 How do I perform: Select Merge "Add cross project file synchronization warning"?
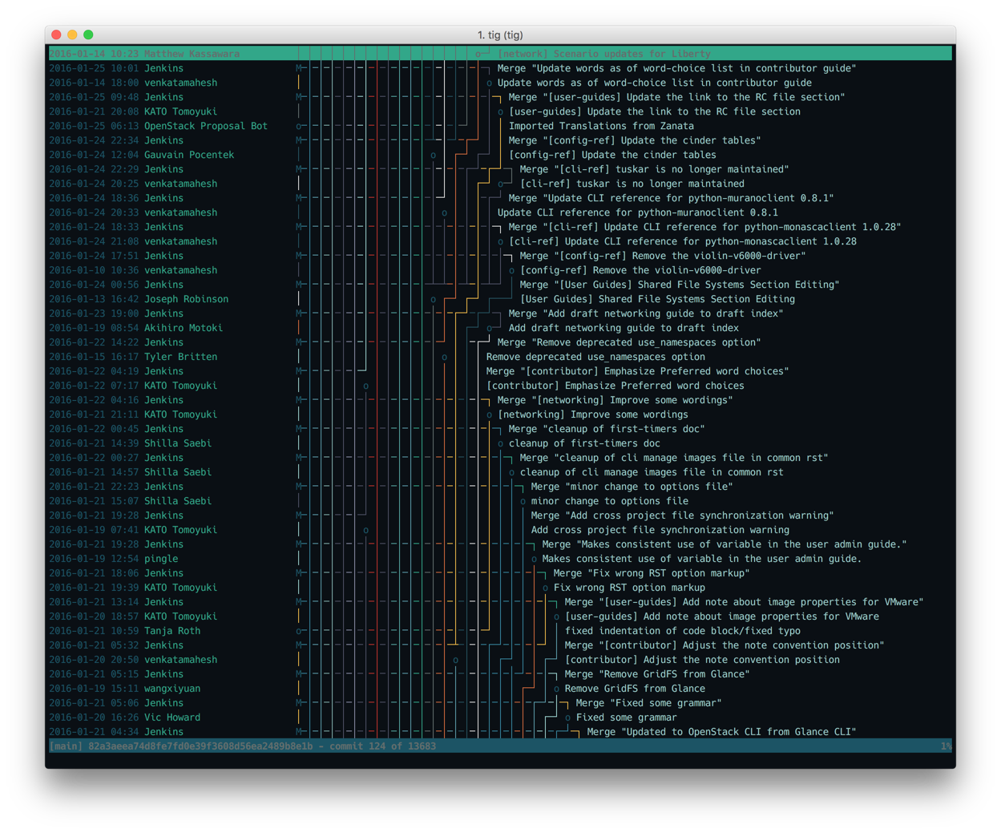pos(682,516)
